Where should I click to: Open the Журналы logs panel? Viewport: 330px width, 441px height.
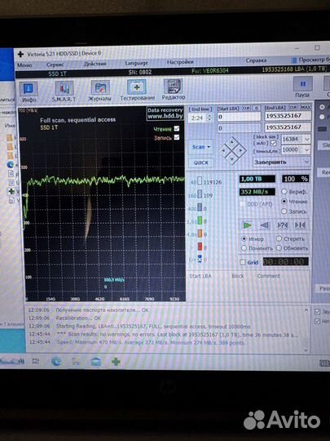100,91
